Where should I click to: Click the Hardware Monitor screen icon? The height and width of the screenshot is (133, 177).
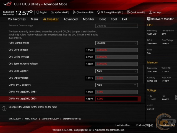(149, 19)
